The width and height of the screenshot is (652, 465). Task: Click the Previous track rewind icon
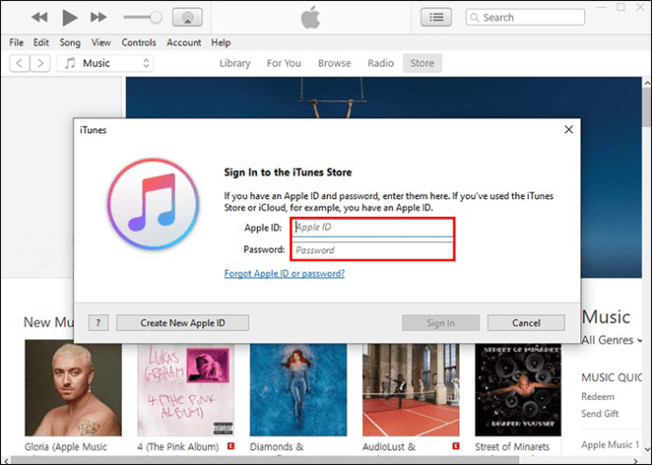click(x=40, y=17)
